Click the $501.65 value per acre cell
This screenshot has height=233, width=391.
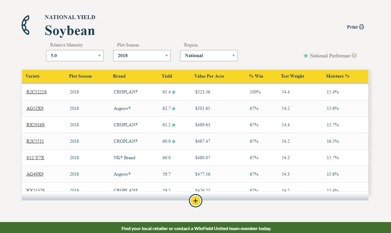tap(203, 108)
